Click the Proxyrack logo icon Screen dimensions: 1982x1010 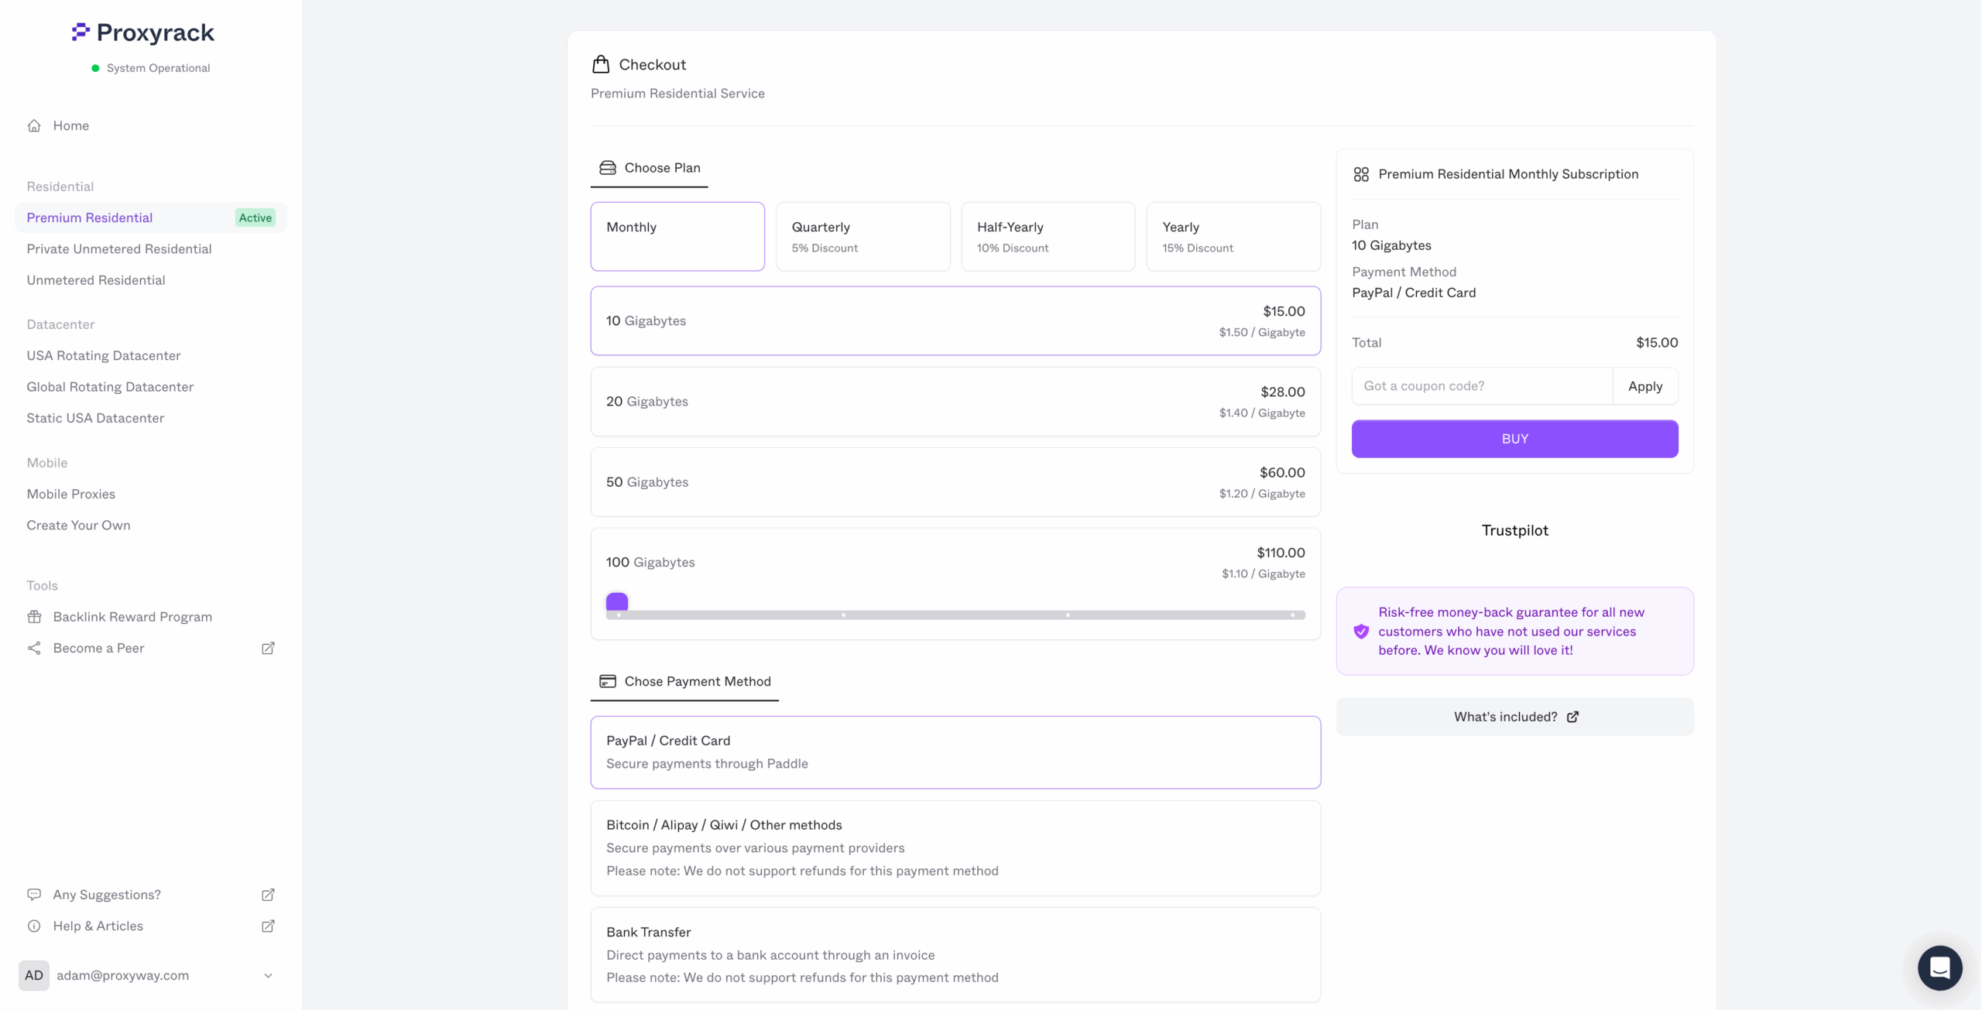coord(81,33)
